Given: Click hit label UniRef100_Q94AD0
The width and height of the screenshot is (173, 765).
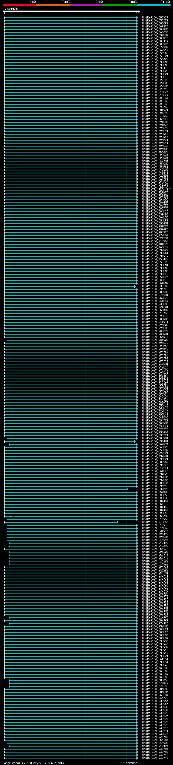Looking at the screenshot, I should click(155, 199).
